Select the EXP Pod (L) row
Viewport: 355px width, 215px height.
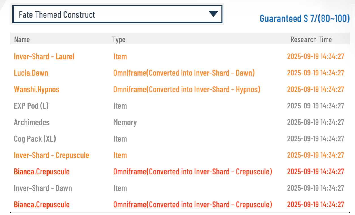[x=180, y=106]
